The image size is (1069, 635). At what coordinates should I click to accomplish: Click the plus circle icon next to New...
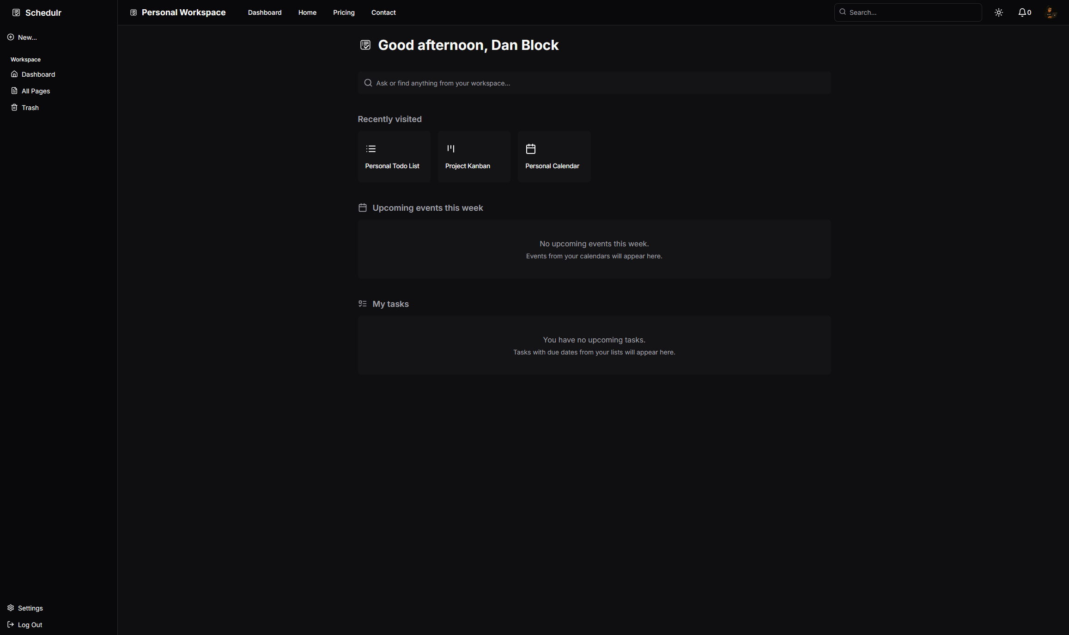(x=11, y=37)
